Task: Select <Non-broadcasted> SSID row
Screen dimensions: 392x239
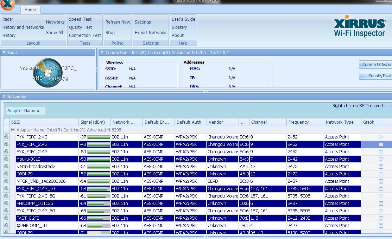Action: click(x=47, y=167)
